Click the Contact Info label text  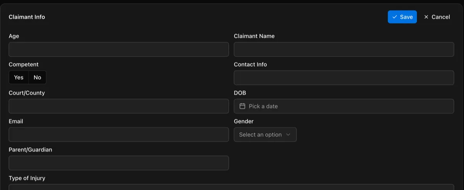point(250,64)
